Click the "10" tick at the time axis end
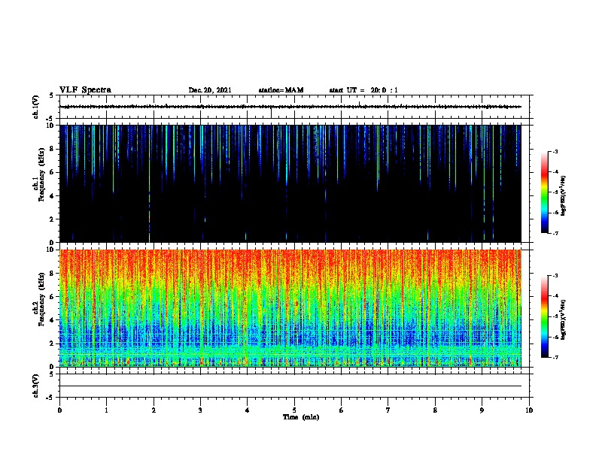The height and width of the screenshot is (460, 596). pyautogui.click(x=529, y=410)
